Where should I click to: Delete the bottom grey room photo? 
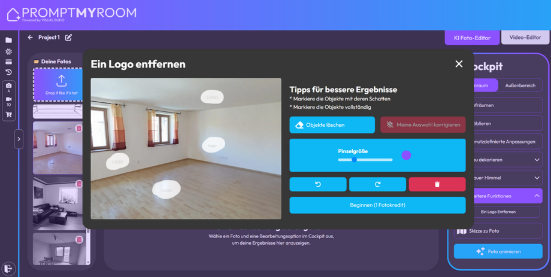click(x=79, y=239)
